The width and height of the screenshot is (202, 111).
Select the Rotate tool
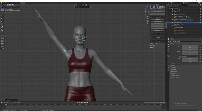coord(2,18)
